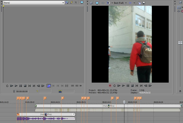Select timeline marker 14
Screen dimensions: 183x123
(x=135, y=98)
